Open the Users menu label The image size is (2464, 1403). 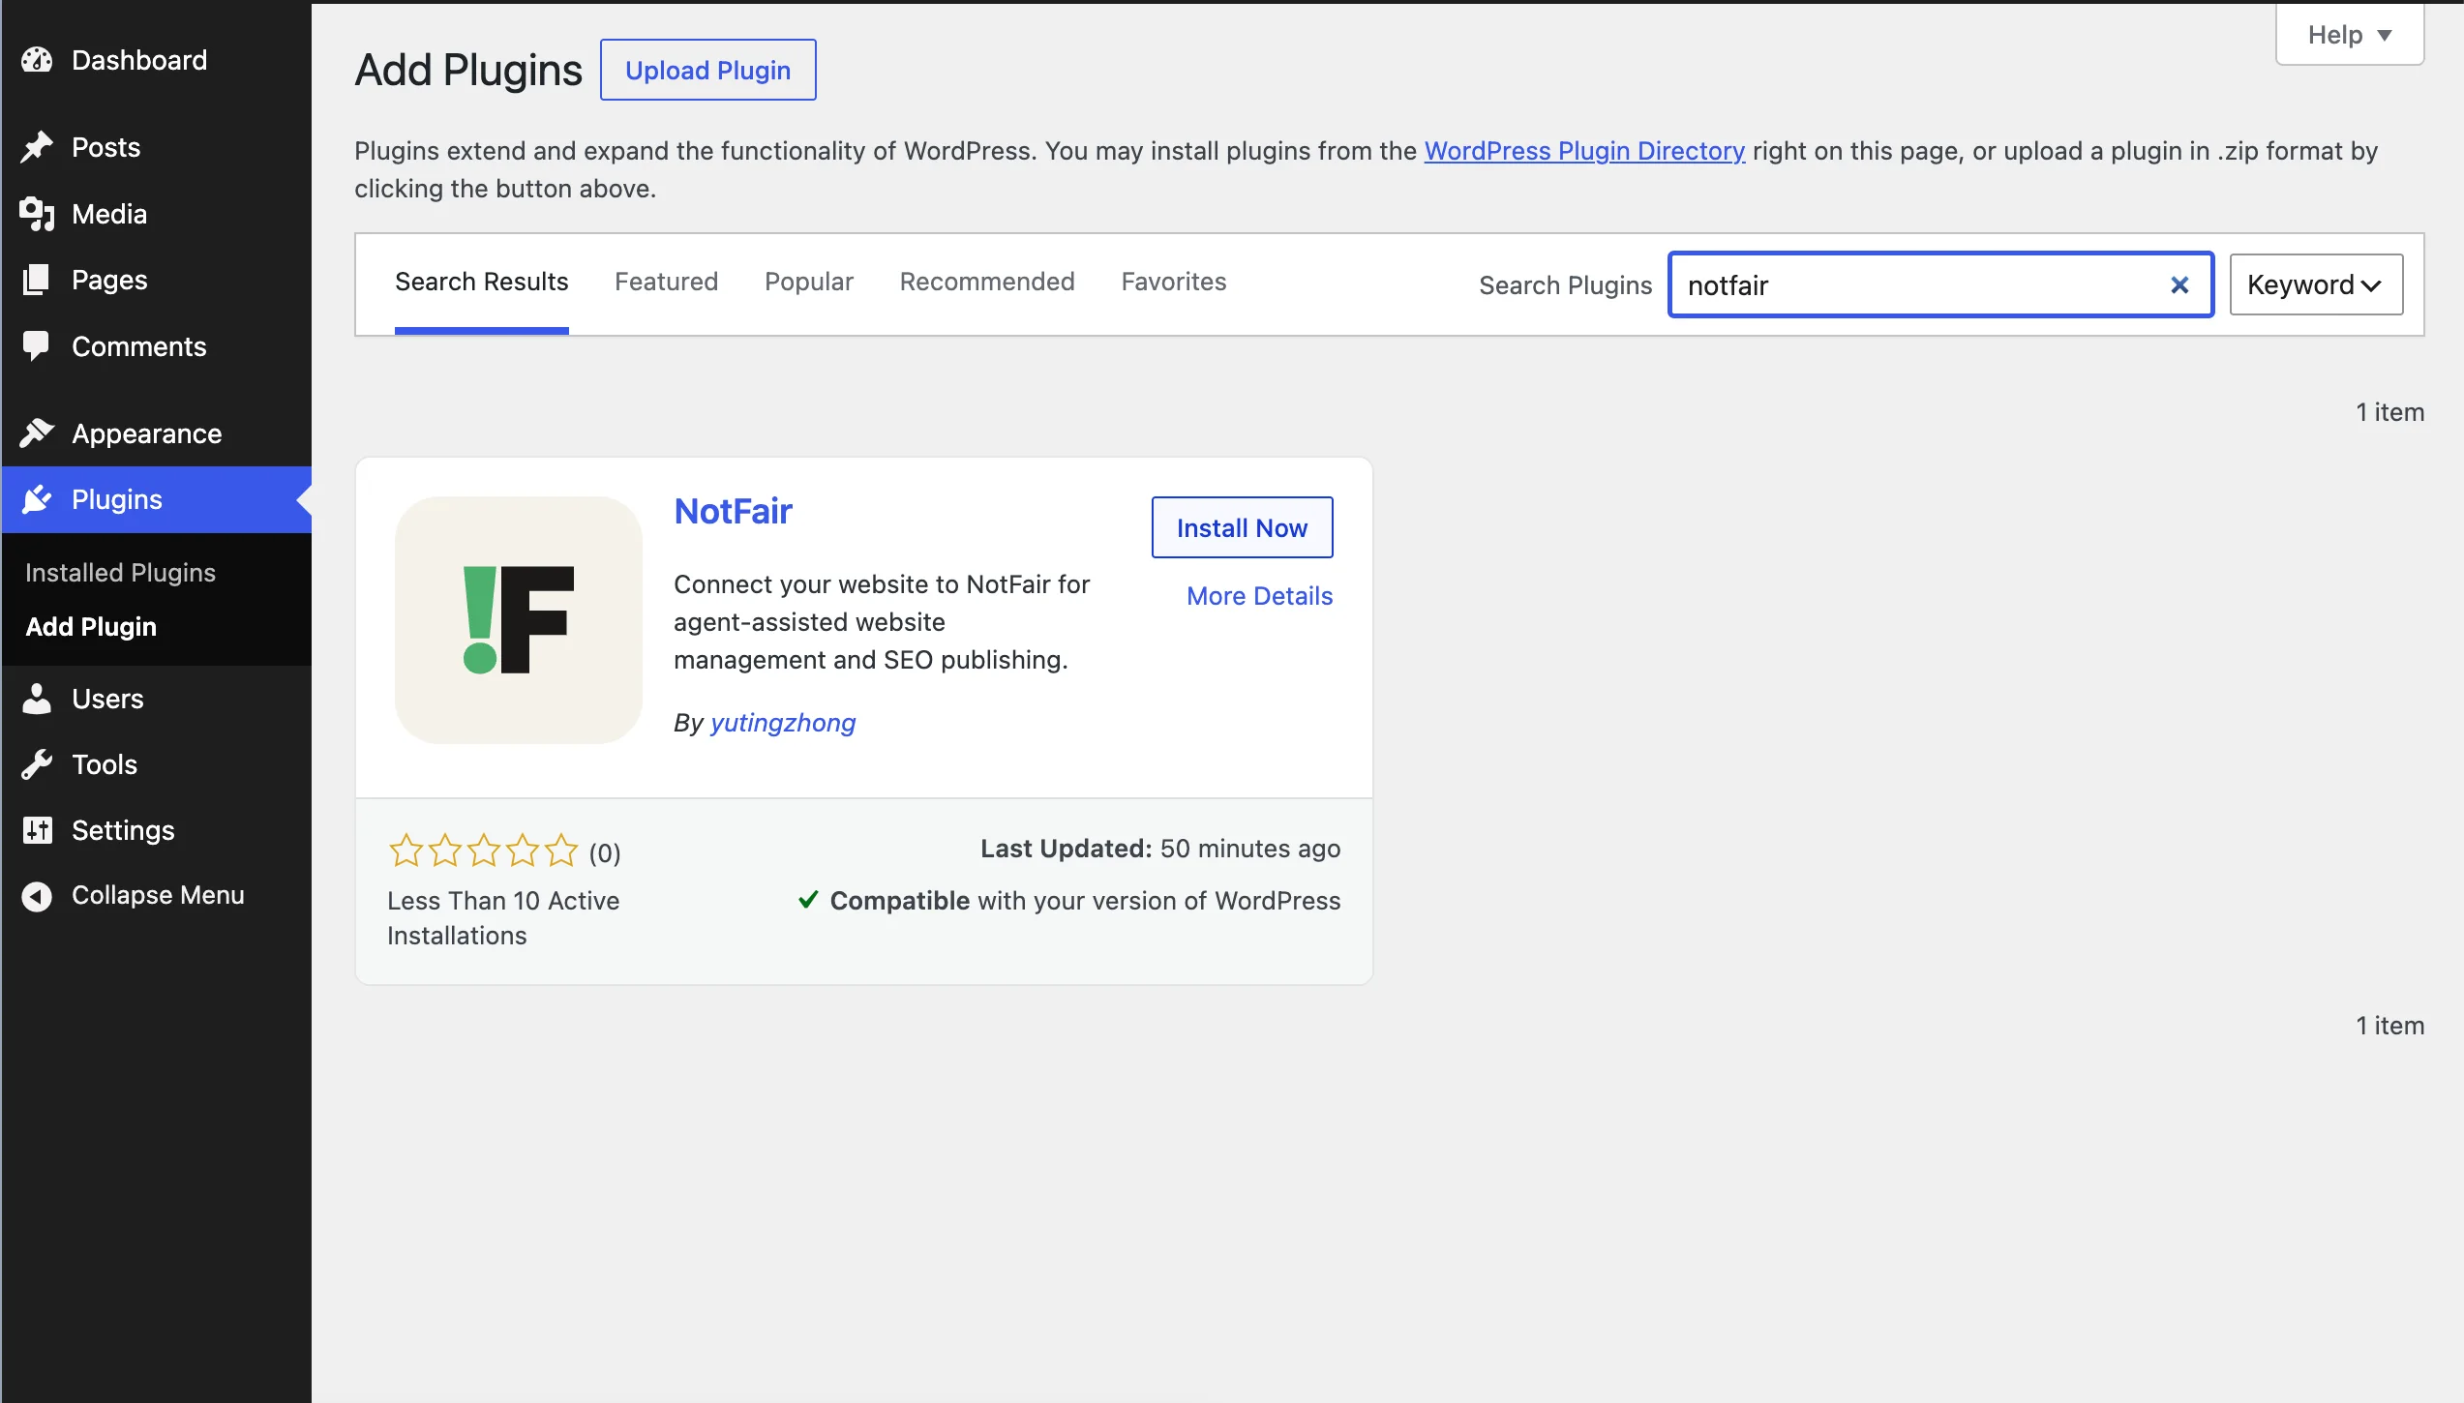pos(107,699)
